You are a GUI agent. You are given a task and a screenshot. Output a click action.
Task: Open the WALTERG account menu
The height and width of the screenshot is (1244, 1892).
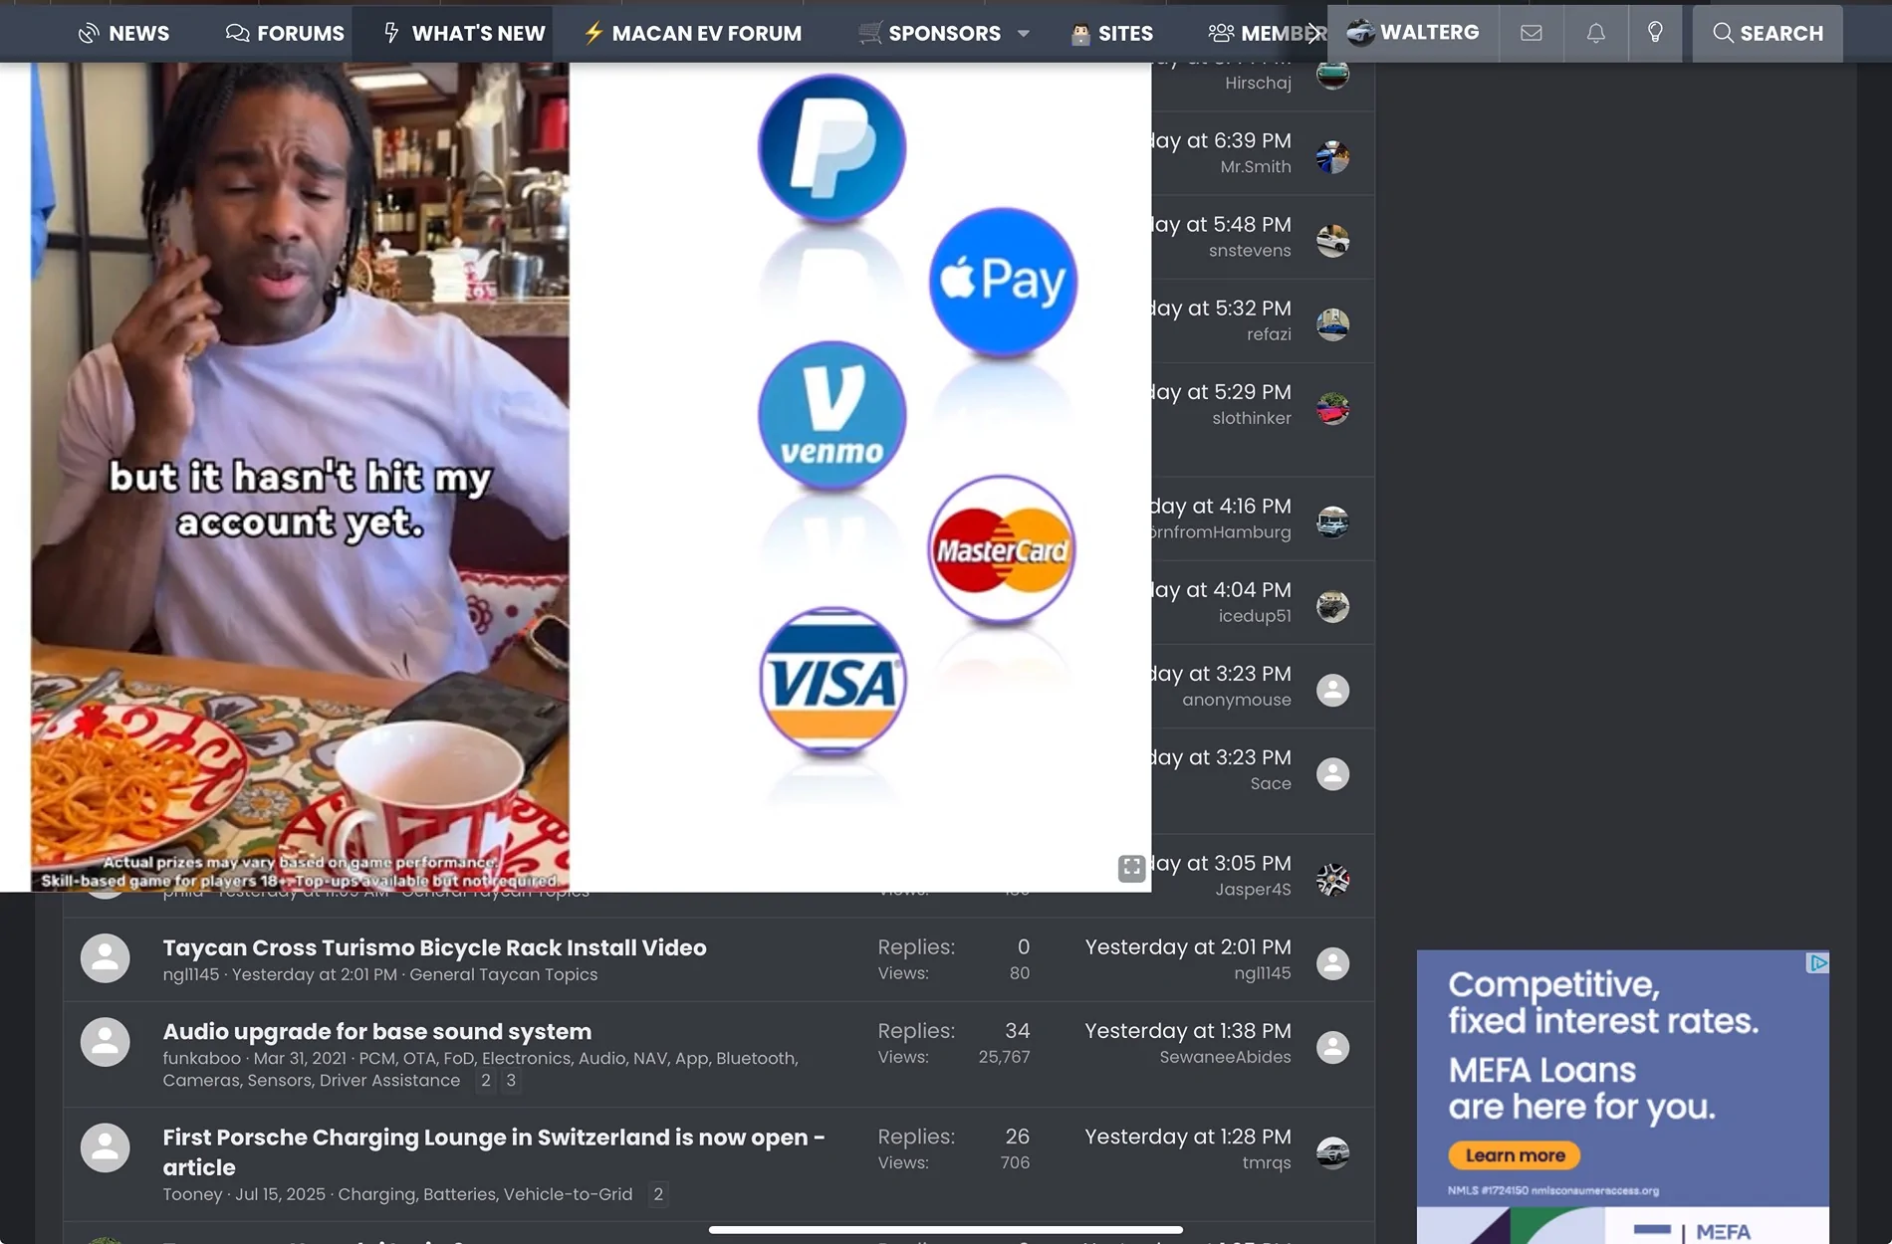(1413, 33)
